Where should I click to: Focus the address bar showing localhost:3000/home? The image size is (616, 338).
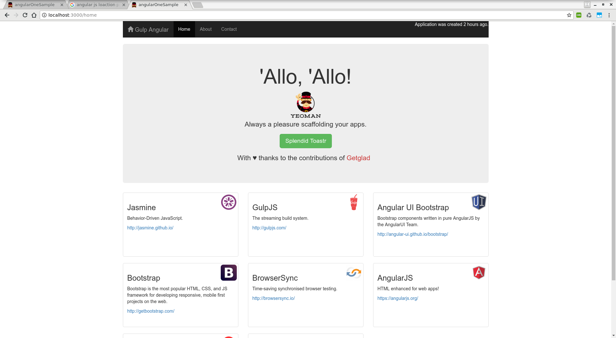pos(306,15)
